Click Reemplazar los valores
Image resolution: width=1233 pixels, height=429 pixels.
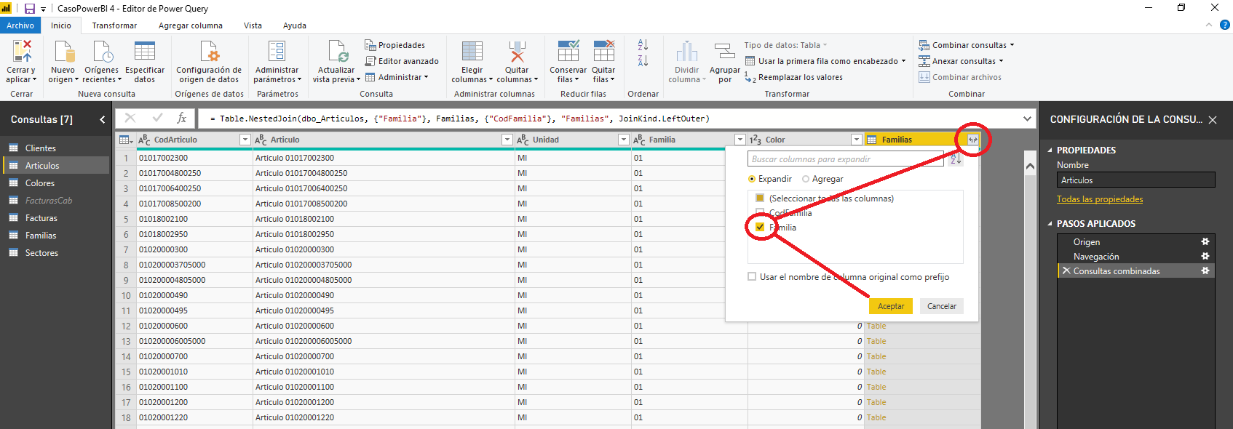[793, 77]
